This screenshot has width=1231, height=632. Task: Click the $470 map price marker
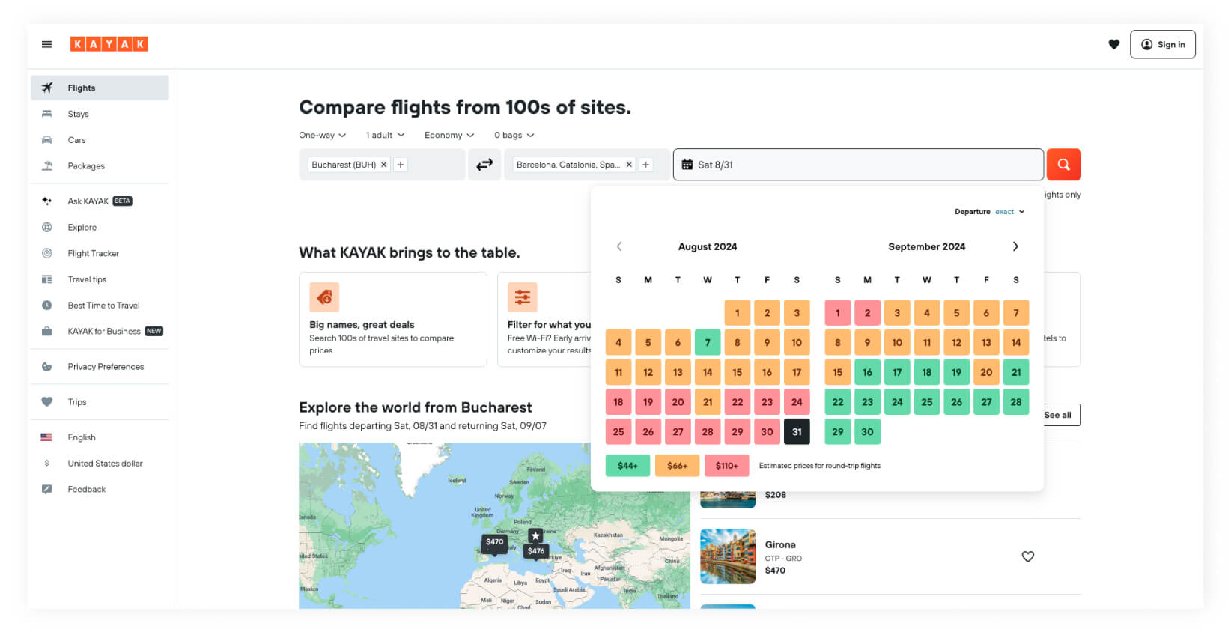click(495, 542)
